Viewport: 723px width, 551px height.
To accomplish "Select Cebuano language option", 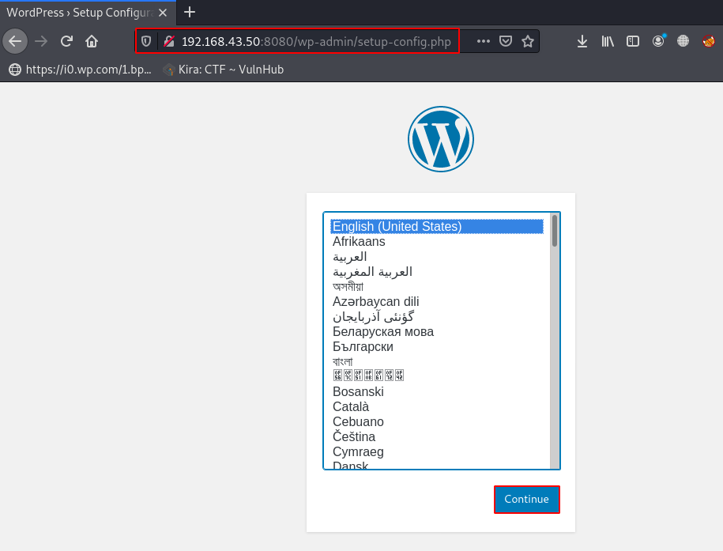I will (x=437, y=422).
